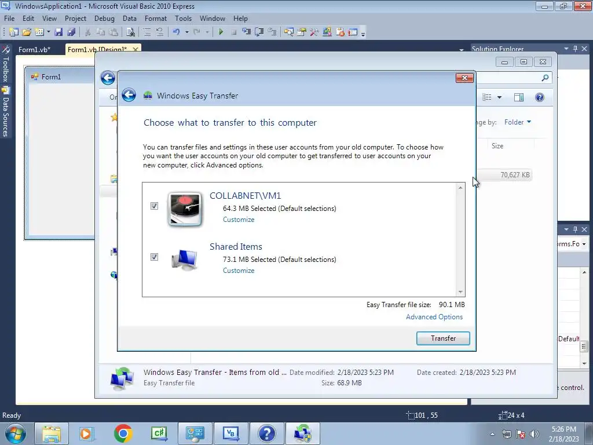Open the Format menu

155,19
